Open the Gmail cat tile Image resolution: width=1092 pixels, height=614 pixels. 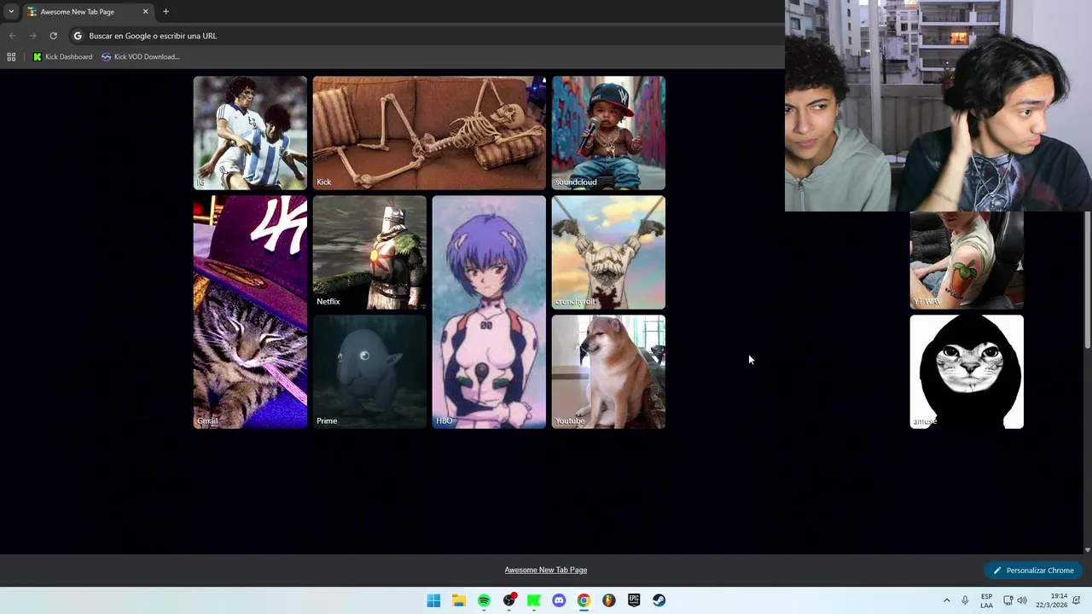click(250, 312)
